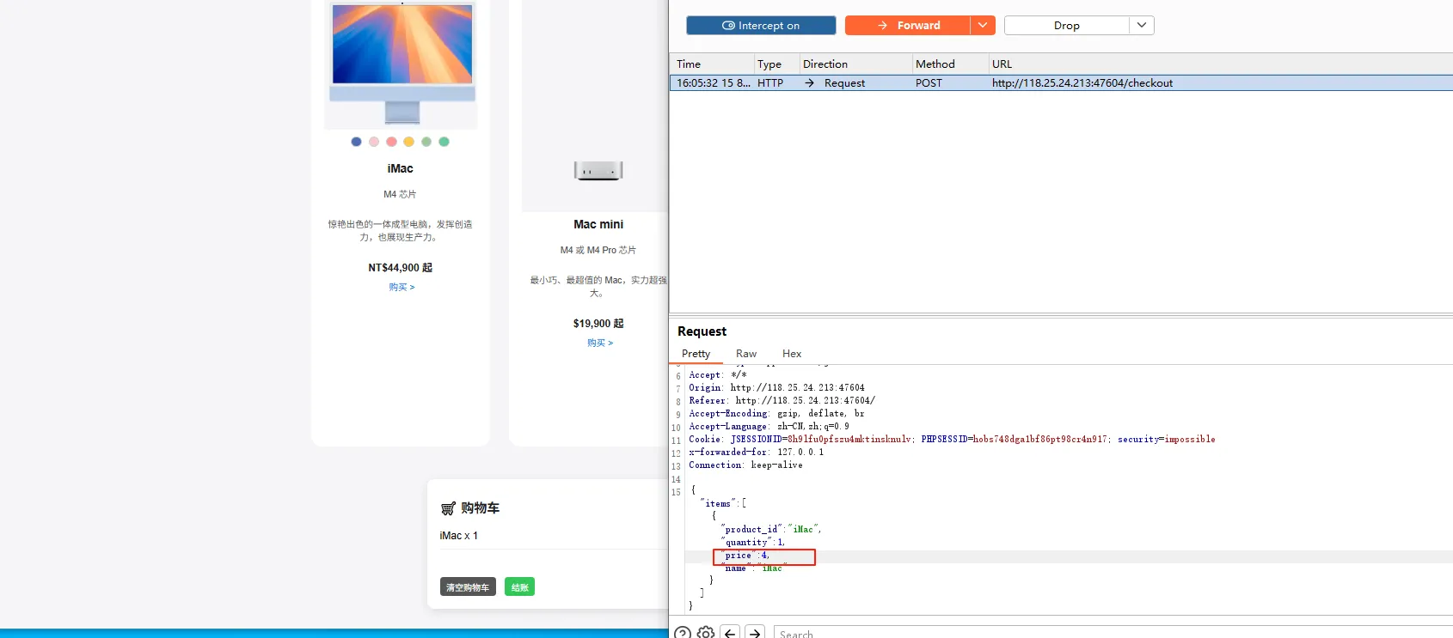Switch to the Pretty tab

[x=696, y=354]
